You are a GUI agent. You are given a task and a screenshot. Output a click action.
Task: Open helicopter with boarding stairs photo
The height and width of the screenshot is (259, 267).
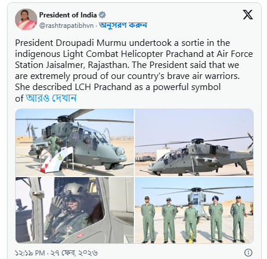pyautogui.click(x=75, y=142)
